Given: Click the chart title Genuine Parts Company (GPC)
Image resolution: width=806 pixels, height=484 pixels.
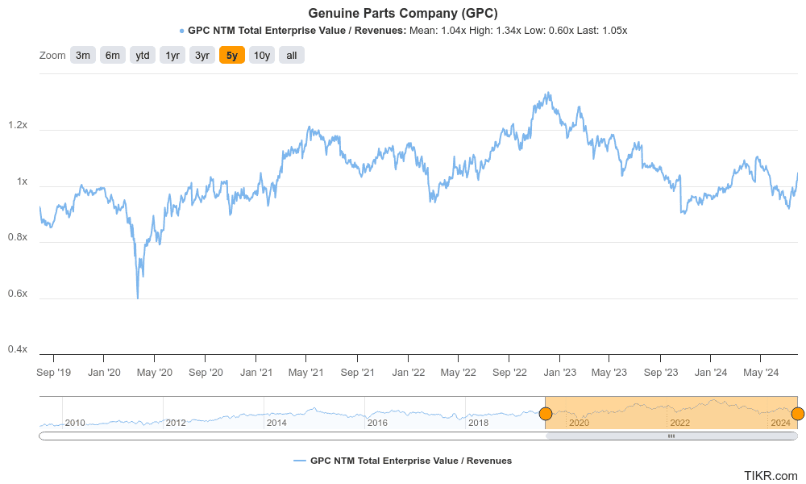Looking at the screenshot, I should pyautogui.click(x=403, y=13).
